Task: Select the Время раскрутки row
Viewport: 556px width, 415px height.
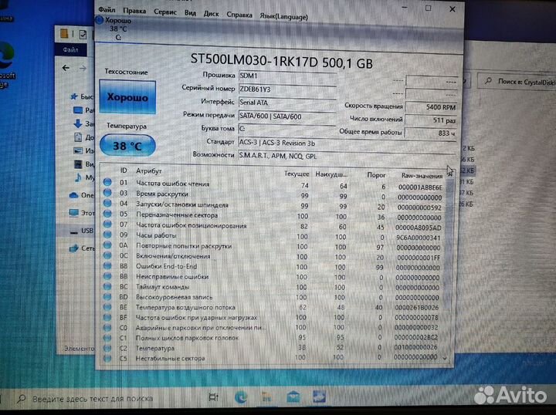Action: (273, 194)
